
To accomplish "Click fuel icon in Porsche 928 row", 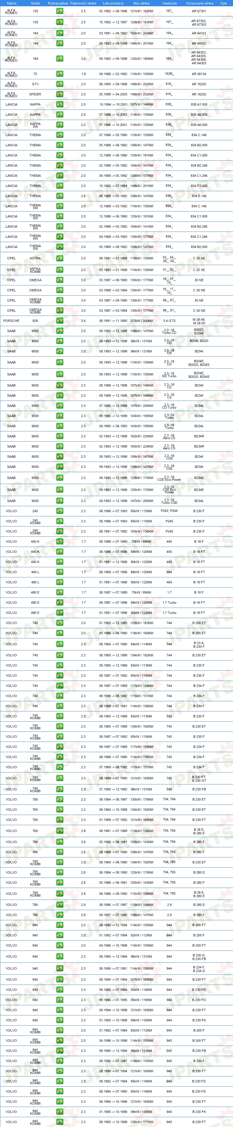I will [60, 321].
